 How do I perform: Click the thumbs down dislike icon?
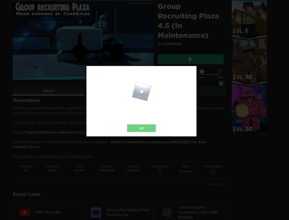tap(220, 71)
